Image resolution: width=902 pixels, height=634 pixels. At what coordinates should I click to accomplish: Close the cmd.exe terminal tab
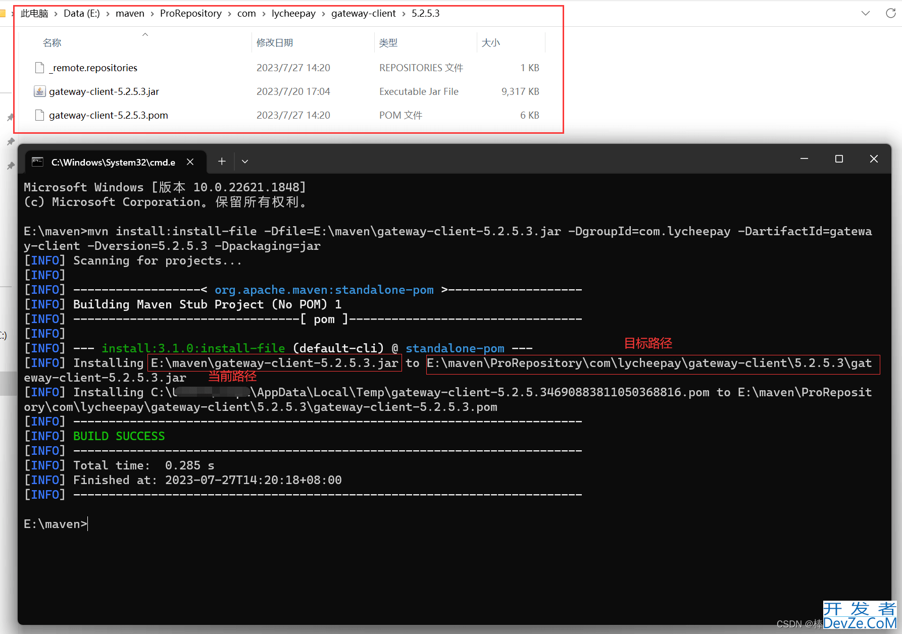coord(190,162)
